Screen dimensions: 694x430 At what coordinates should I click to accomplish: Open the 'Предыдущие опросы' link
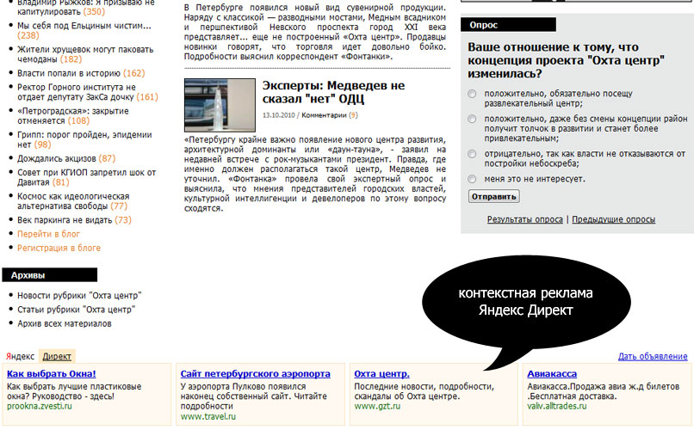(613, 219)
